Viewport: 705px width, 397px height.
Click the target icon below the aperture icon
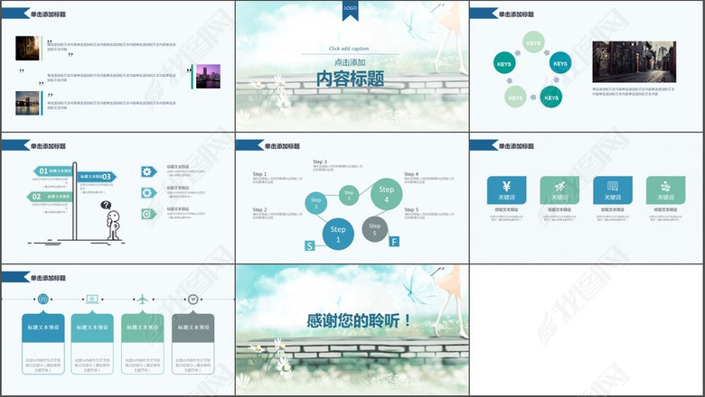pos(148,214)
